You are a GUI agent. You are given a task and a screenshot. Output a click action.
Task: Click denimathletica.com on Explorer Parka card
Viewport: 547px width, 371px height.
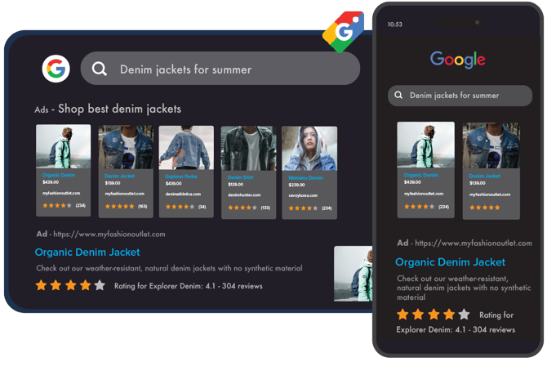coord(183,194)
